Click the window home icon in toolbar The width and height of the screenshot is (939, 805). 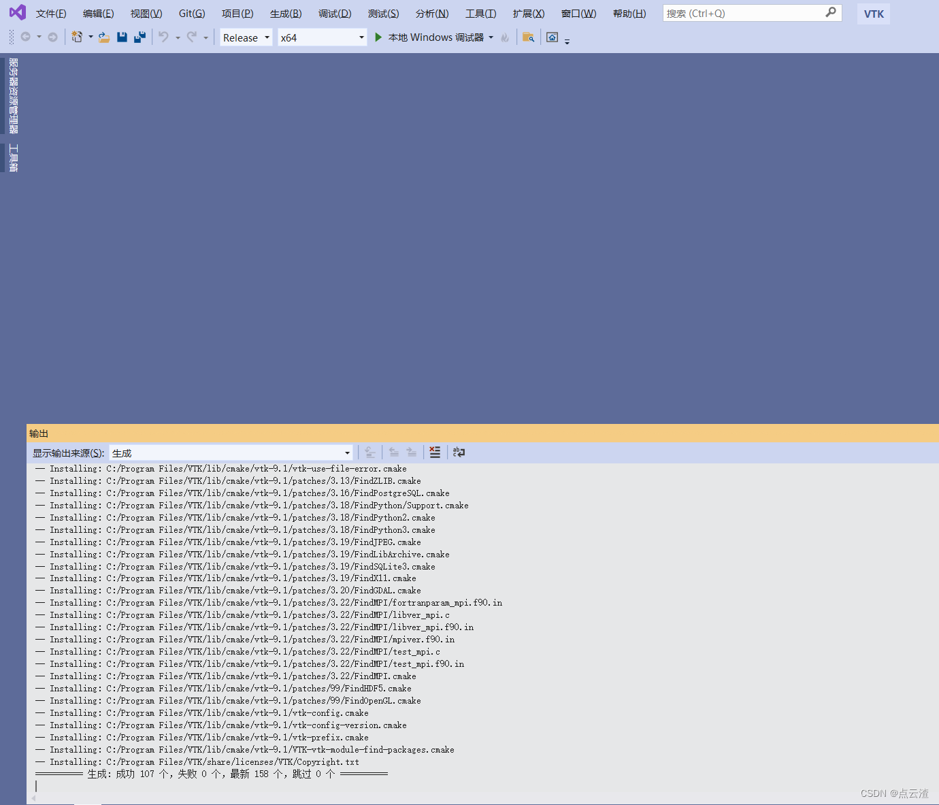pyautogui.click(x=552, y=37)
